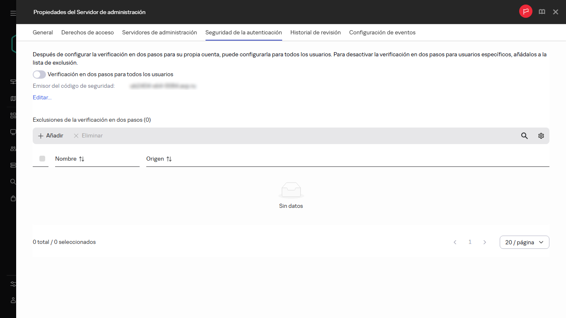This screenshot has width=566, height=318.
Task: Open the 20 / página dropdown
Action: pos(524,242)
